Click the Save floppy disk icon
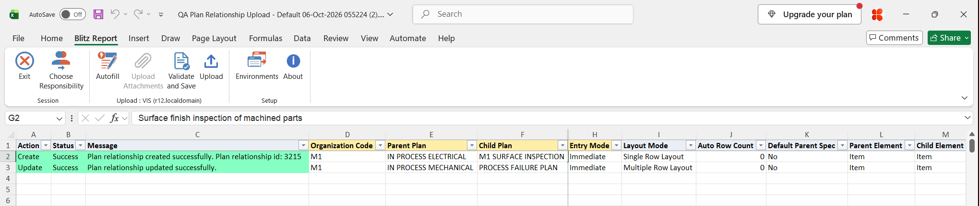The height and width of the screenshot is (206, 979). click(98, 14)
